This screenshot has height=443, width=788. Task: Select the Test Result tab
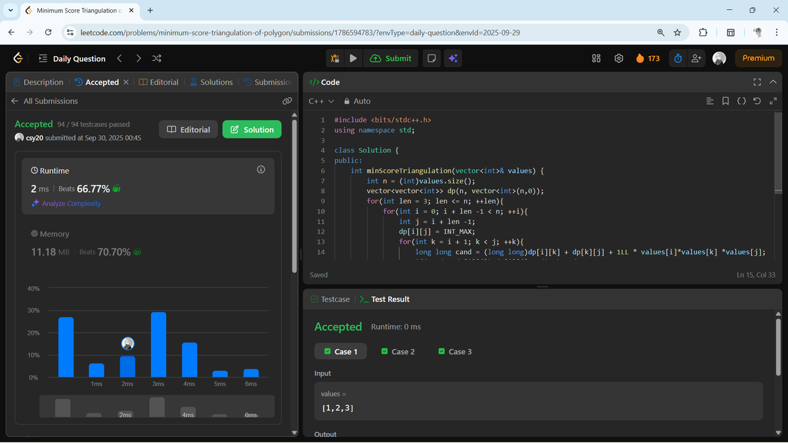pyautogui.click(x=385, y=299)
